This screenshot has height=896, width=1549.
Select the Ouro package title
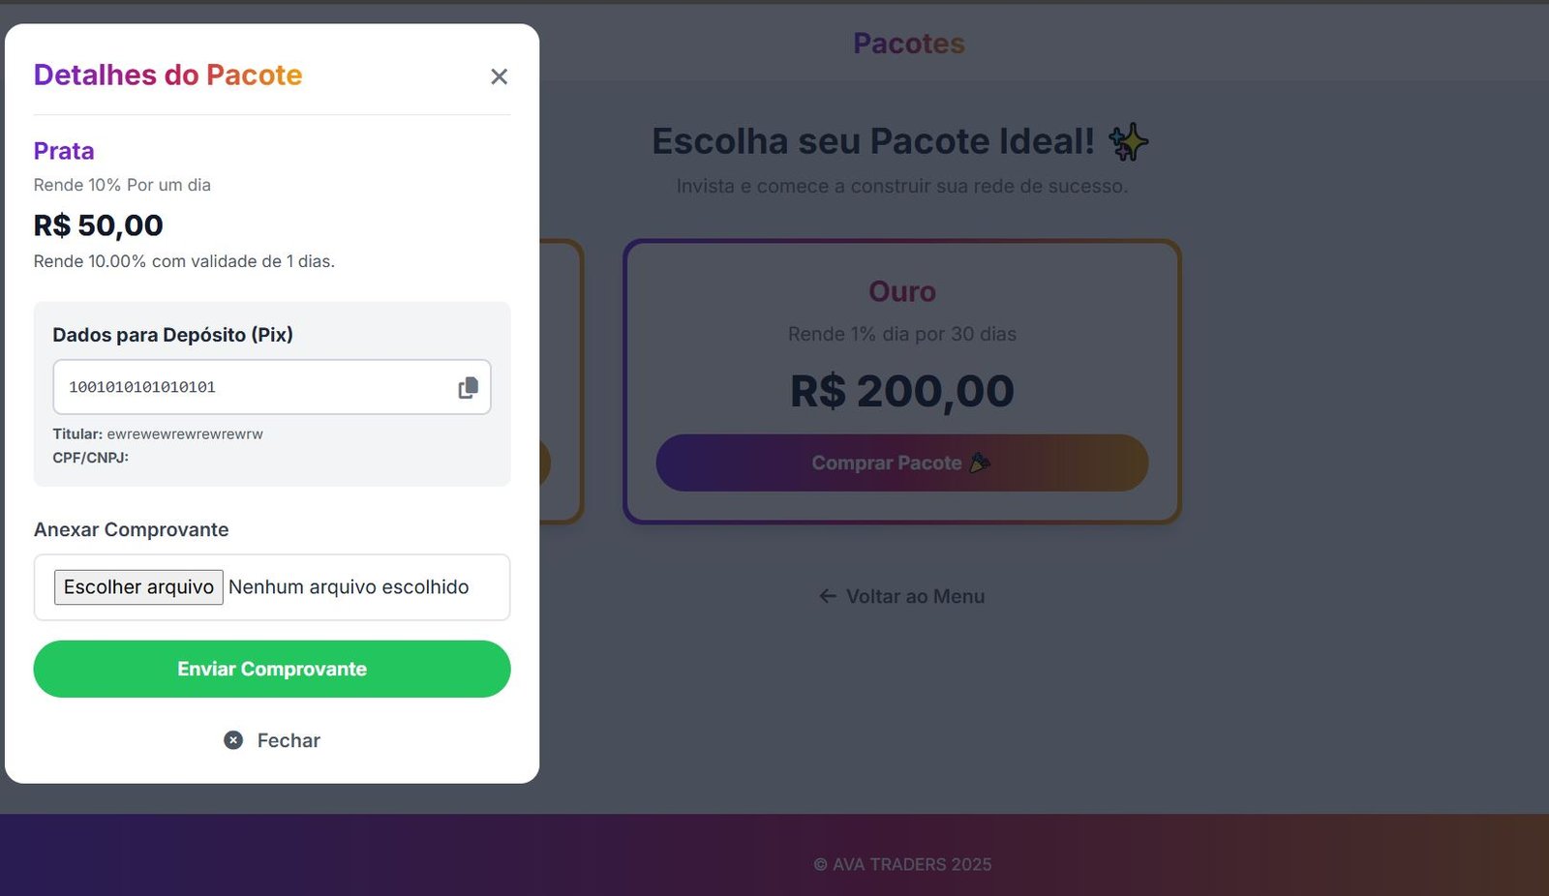tap(901, 291)
